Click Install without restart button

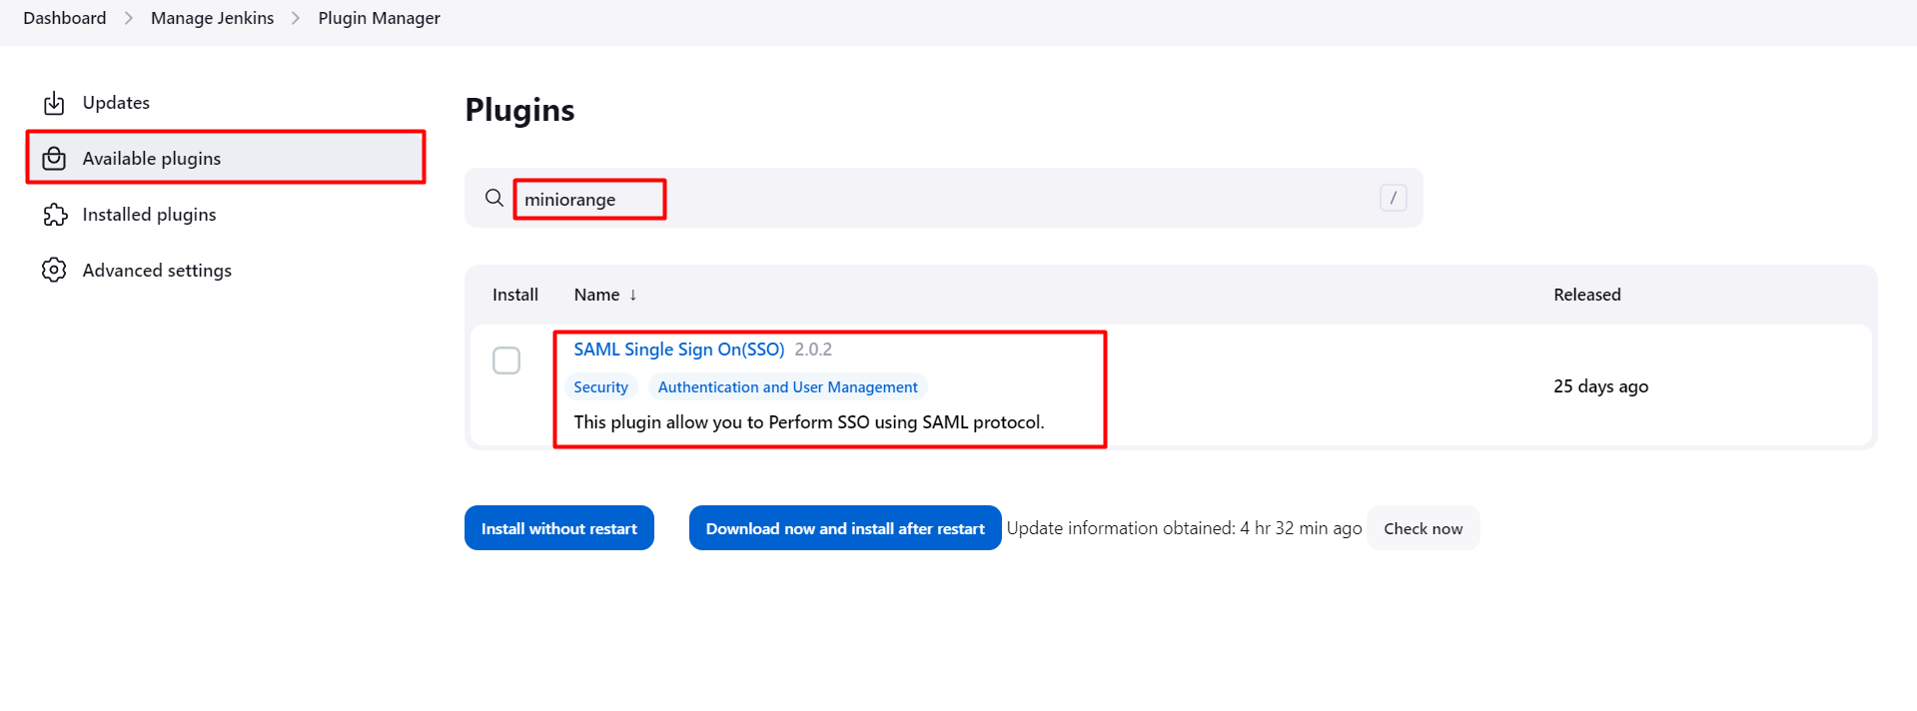(559, 528)
